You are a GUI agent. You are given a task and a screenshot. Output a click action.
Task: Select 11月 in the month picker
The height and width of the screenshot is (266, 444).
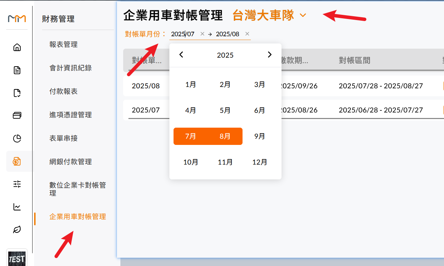225,162
